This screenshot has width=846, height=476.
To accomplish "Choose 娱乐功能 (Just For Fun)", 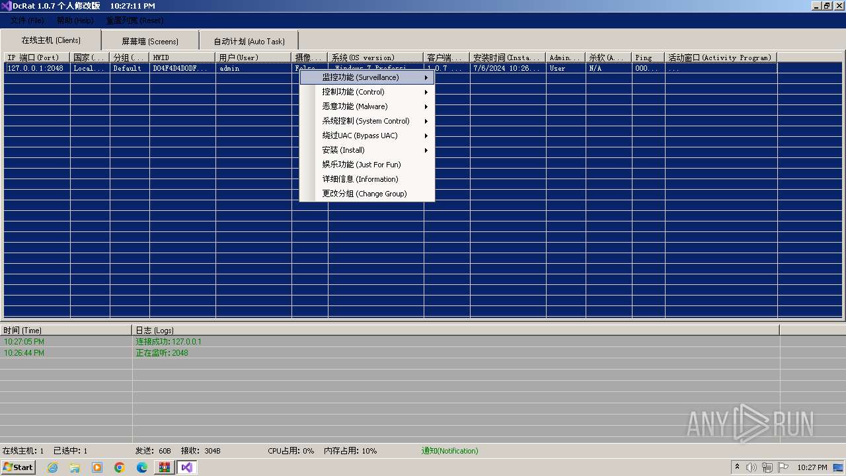I will coord(367,165).
